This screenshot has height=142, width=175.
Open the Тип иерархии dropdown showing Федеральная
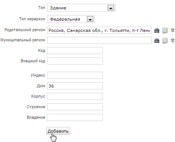[x=71, y=19]
